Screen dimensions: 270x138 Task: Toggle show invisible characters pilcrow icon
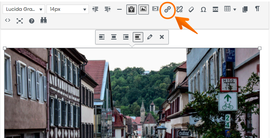click(257, 9)
